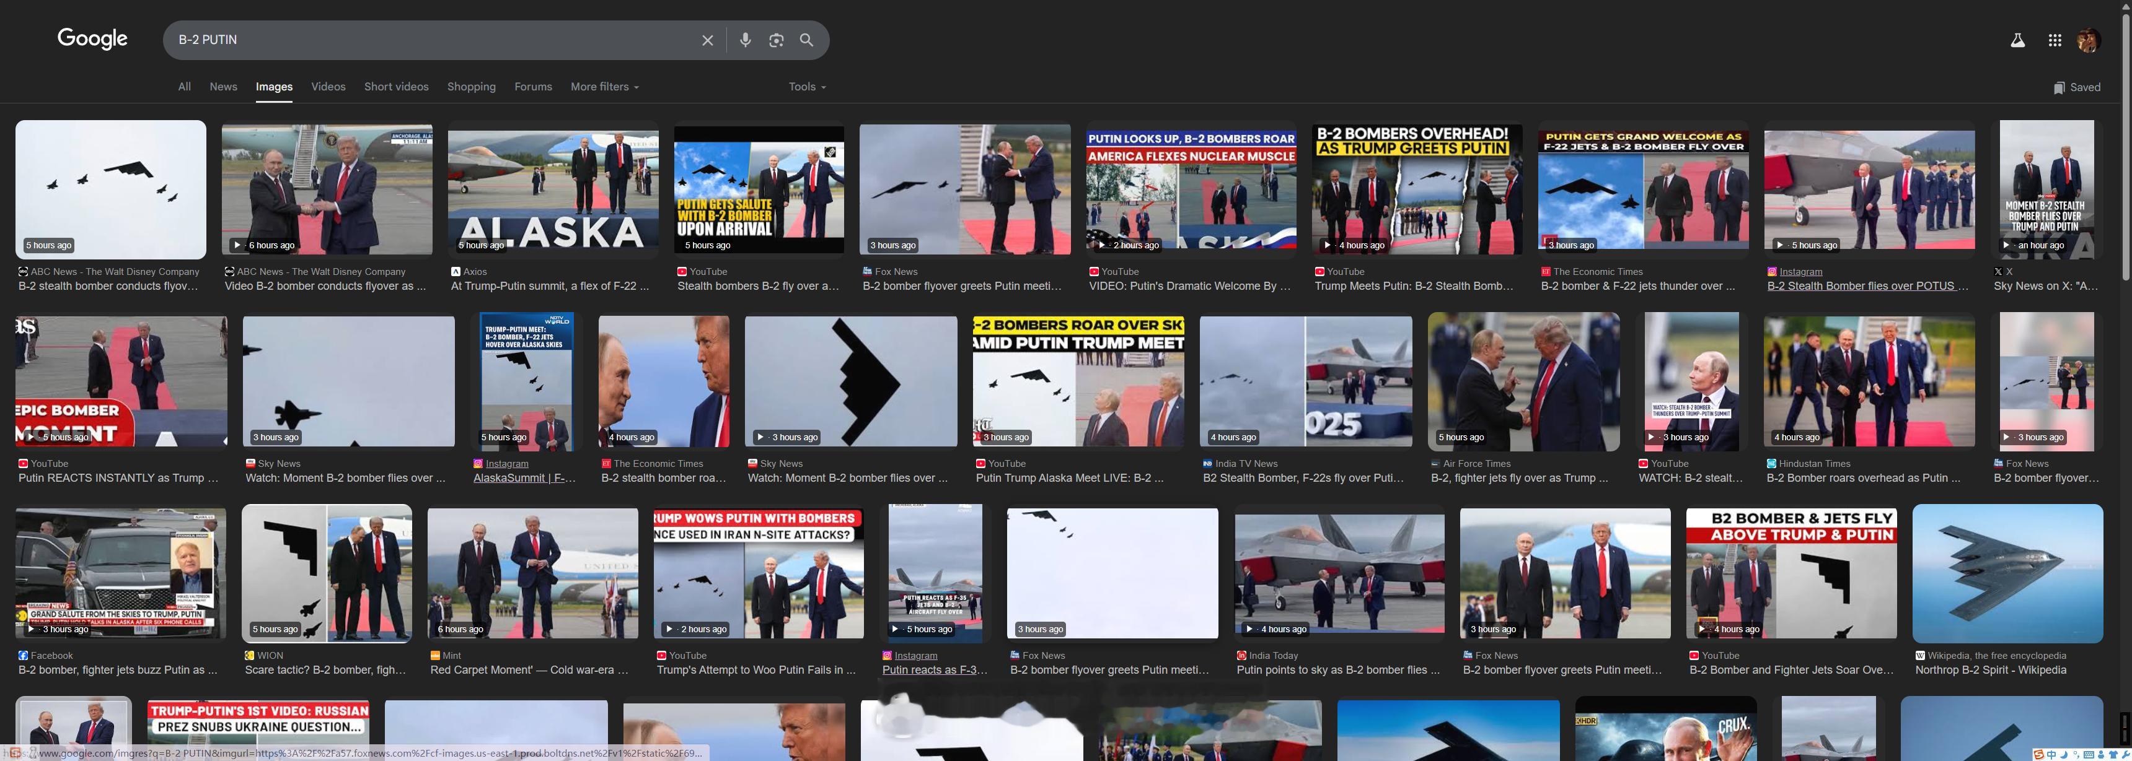Click the Instagram favicon on the POTUS result
This screenshot has width=2132, height=761.
pyautogui.click(x=1772, y=271)
